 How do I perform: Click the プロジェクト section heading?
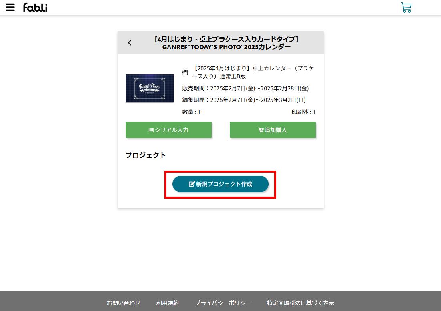pos(146,155)
